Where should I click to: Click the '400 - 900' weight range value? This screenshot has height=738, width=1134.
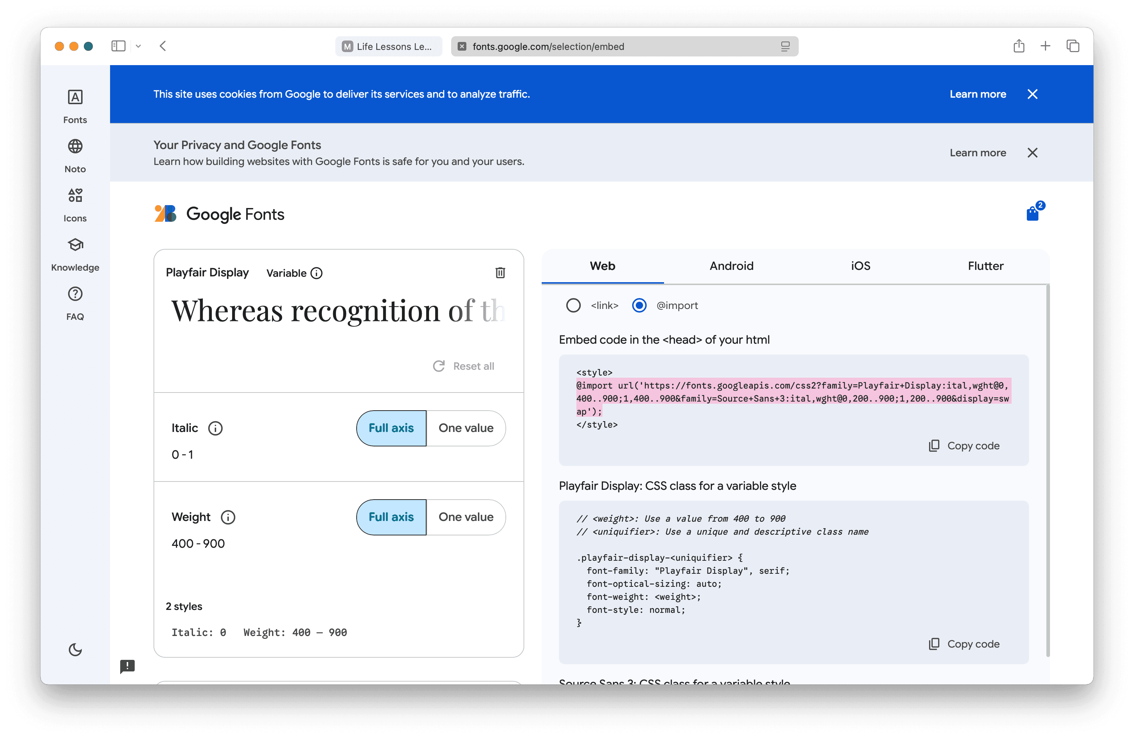(x=198, y=544)
